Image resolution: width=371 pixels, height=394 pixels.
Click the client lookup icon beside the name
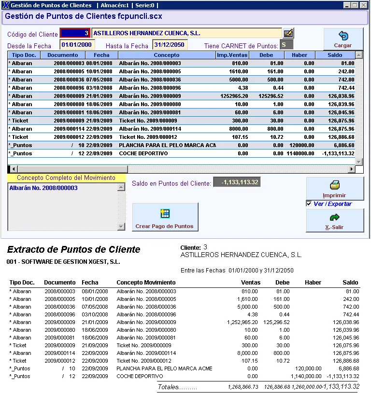tap(288, 33)
